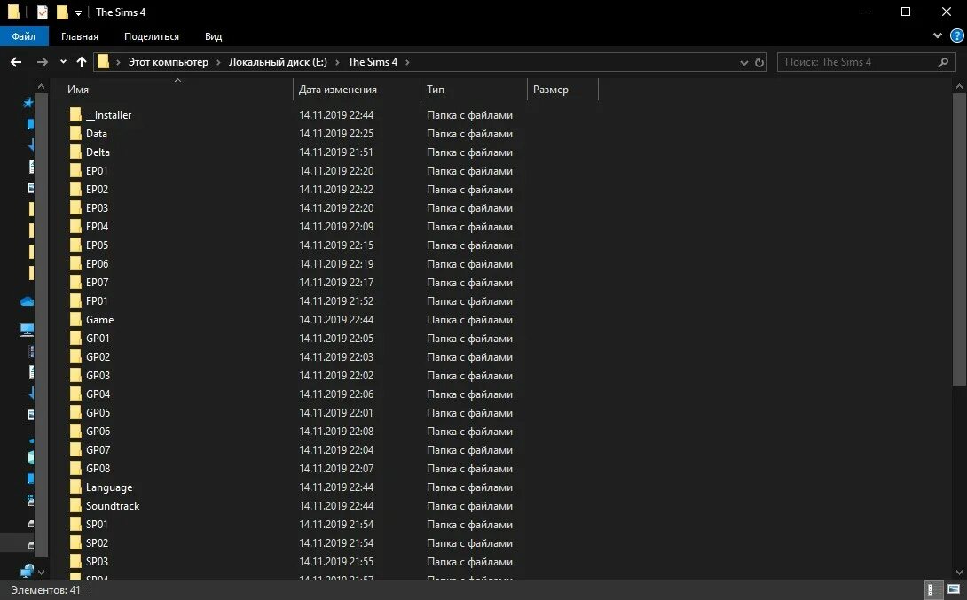
Task: Select the Data folder icon
Action: pos(75,133)
